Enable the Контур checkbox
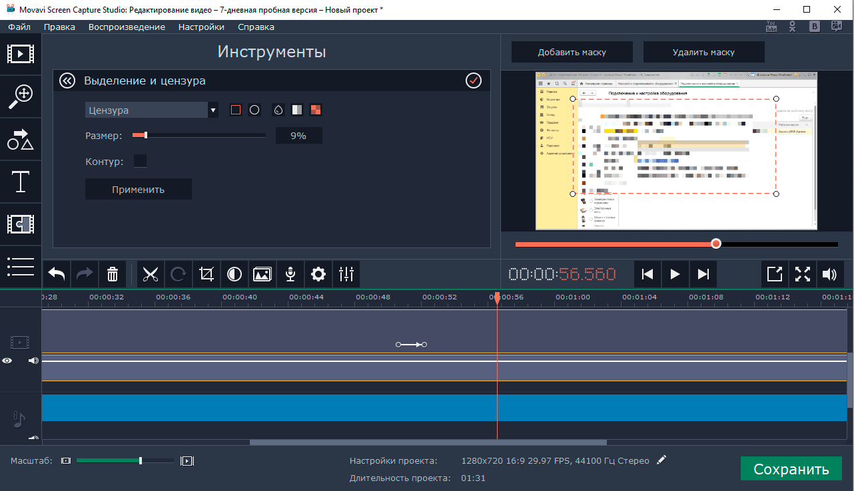This screenshot has width=854, height=491. 141,161
